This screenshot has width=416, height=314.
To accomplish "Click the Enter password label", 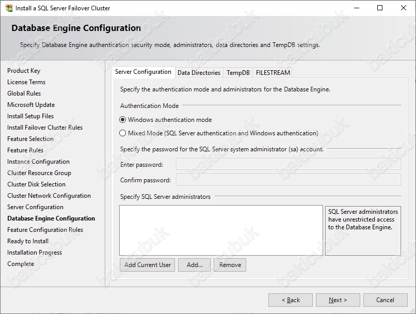I will point(141,165).
